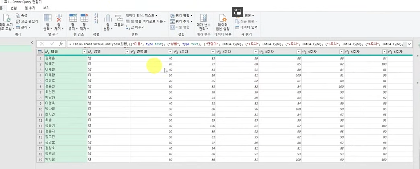The image size is (420, 169).
Task: Click the 성별 cell in row 10
Action: pyautogui.click(x=109, y=109)
